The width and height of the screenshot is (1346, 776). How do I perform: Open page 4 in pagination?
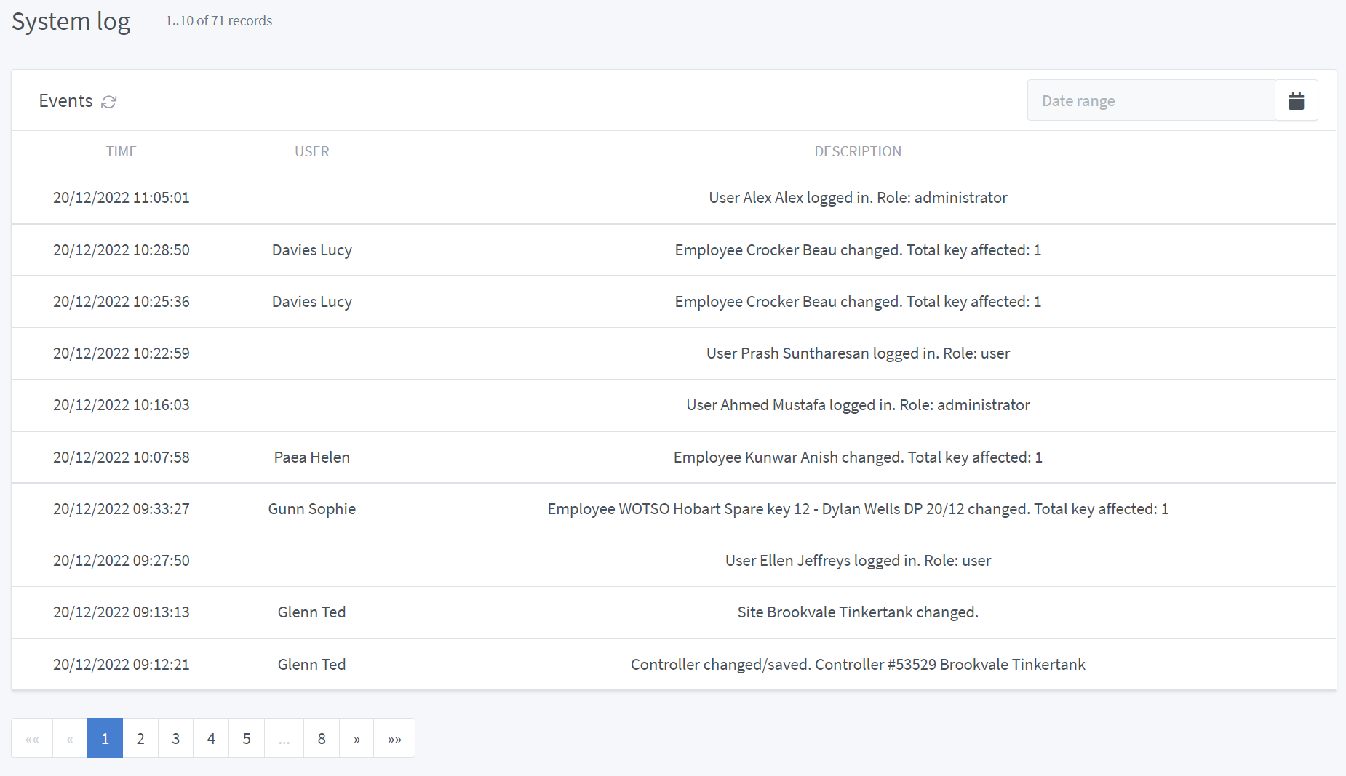point(211,738)
